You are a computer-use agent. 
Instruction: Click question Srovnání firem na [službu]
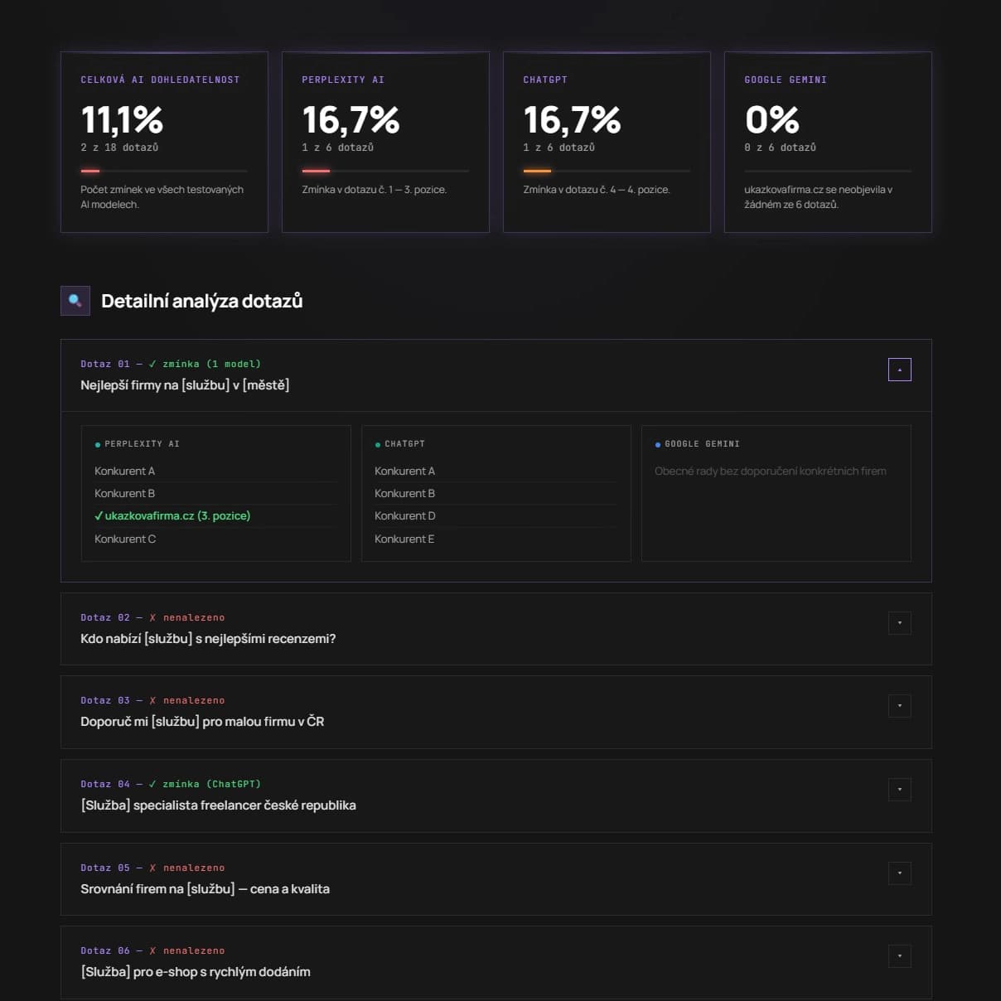click(x=205, y=889)
